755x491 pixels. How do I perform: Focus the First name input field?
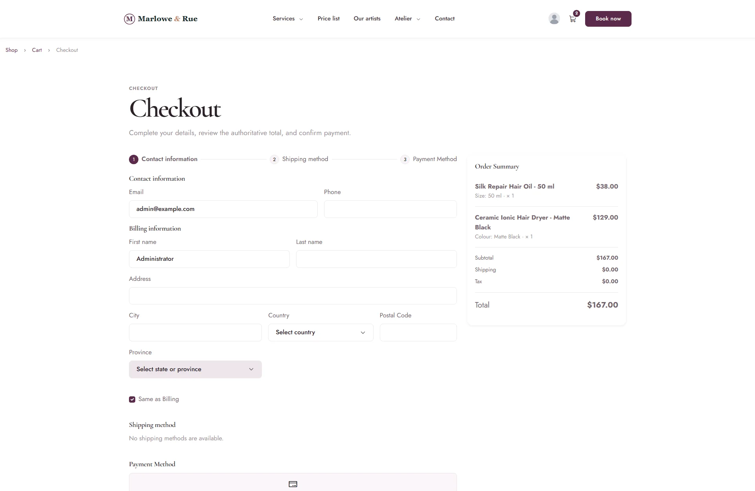(209, 259)
